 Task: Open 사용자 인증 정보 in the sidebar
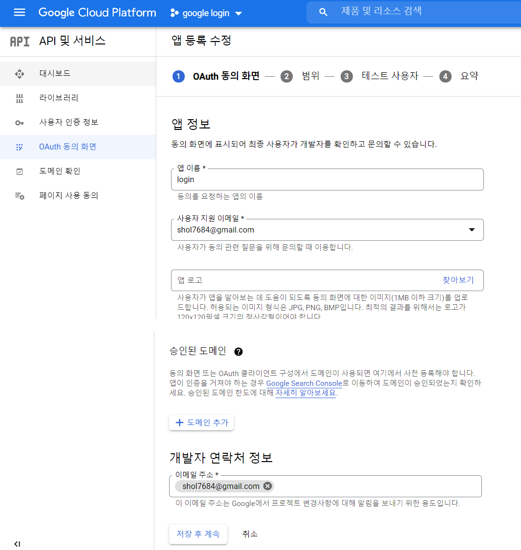tap(78, 123)
